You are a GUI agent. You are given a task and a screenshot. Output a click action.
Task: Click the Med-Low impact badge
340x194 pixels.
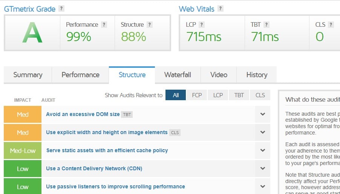pos(23,150)
